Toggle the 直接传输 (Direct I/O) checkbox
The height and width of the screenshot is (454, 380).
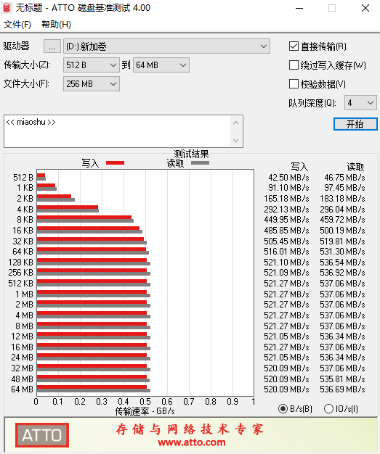[294, 46]
